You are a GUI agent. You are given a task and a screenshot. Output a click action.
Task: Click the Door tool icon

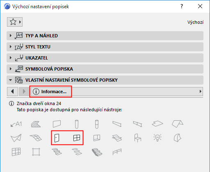point(57,138)
